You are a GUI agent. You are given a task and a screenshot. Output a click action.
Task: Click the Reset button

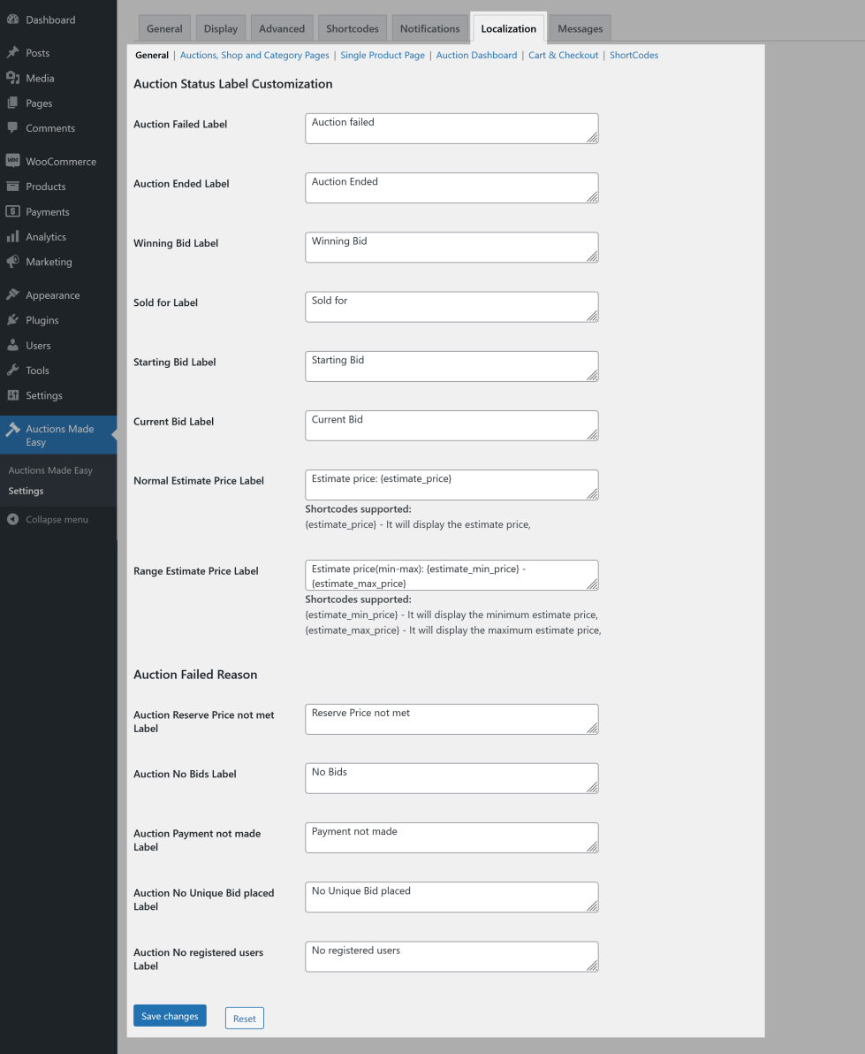pyautogui.click(x=244, y=1019)
